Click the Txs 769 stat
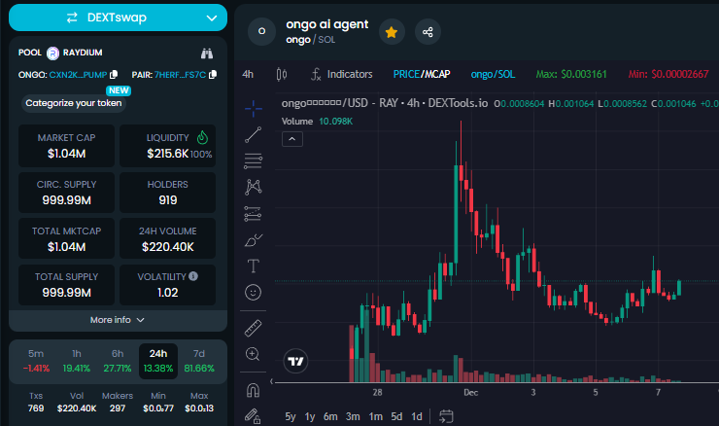 [x=36, y=402]
